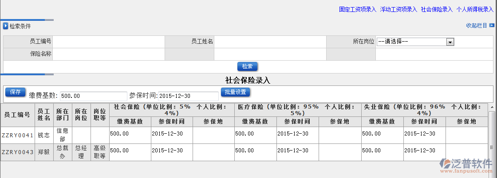Click 失业保险 参保时间 field for 钱志

coord(424,135)
